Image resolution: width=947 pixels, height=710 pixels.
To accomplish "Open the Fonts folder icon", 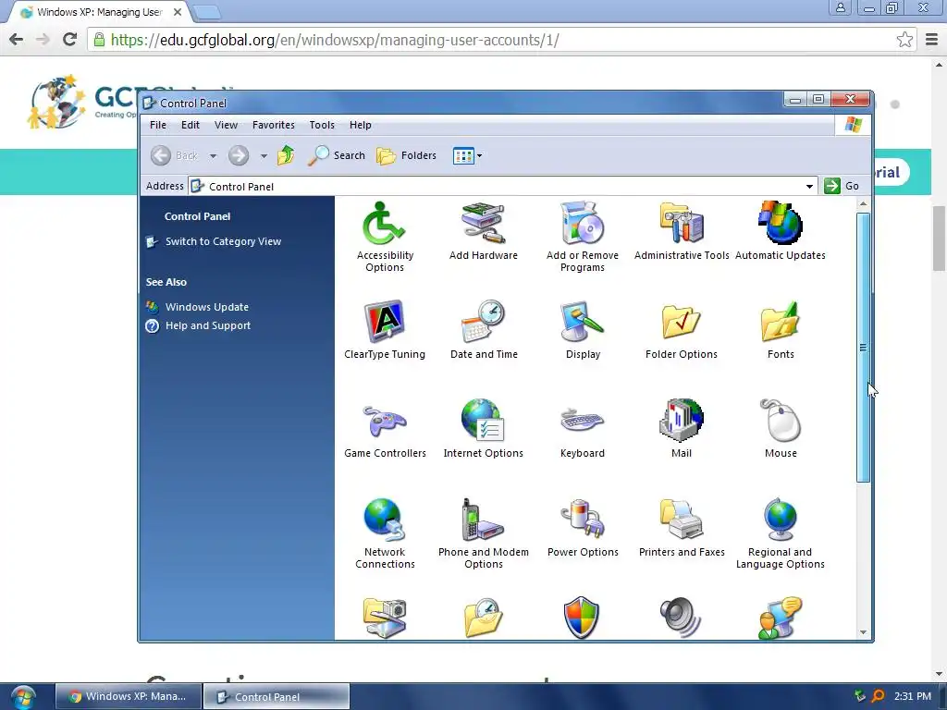I will [x=781, y=330].
